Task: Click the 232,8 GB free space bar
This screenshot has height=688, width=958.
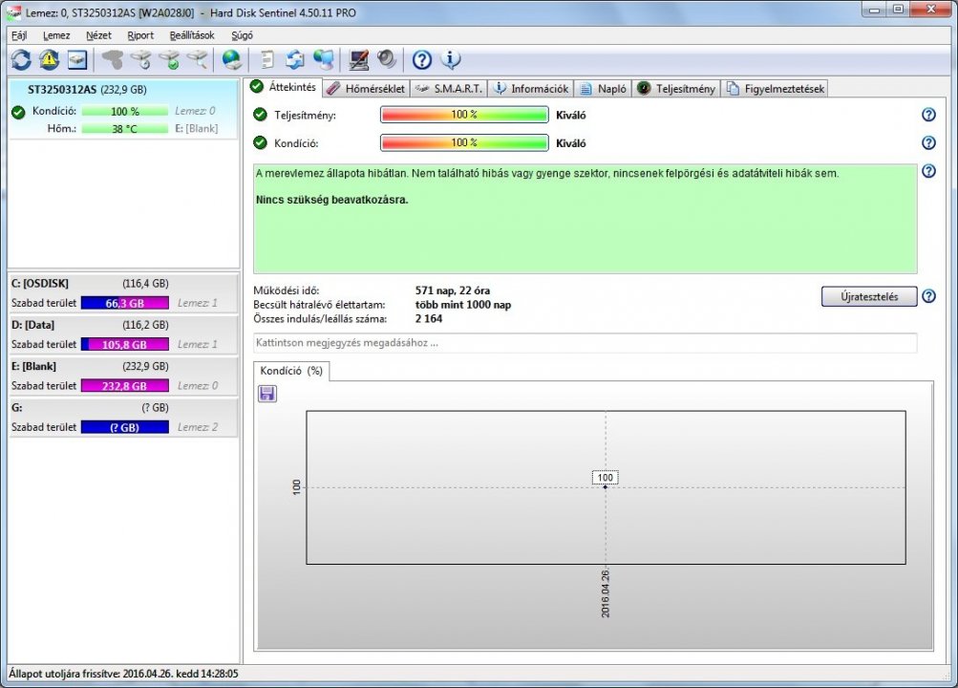Action: 124,386
